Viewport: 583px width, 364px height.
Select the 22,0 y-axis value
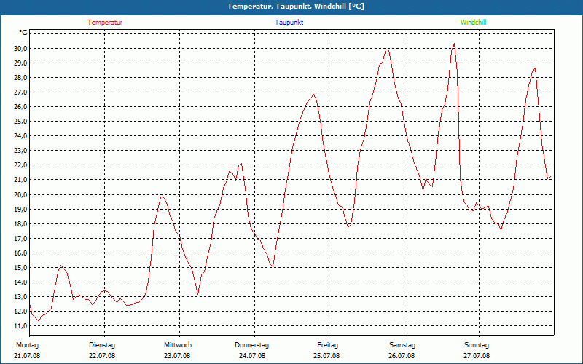pos(20,165)
